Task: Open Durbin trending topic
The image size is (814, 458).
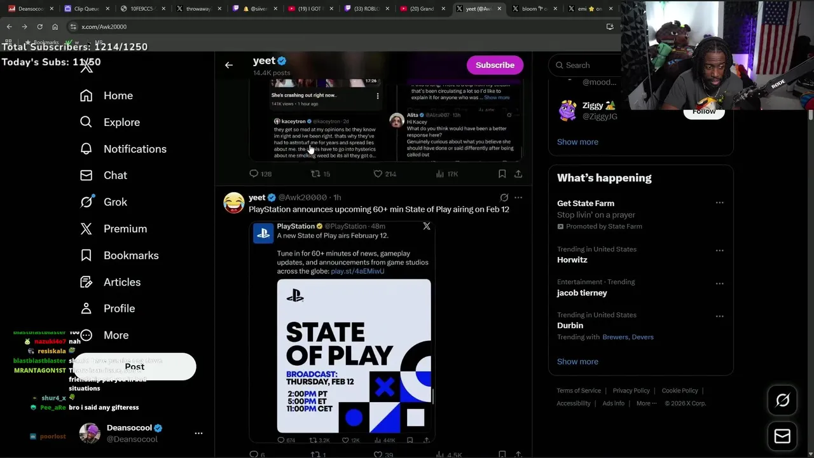Action: 570,325
